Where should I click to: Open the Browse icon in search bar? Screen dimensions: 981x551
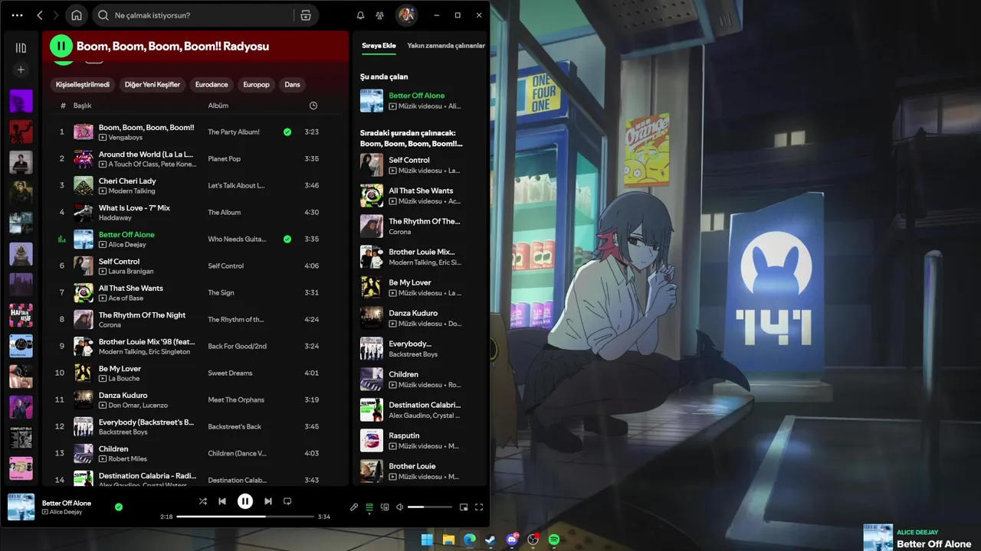(306, 15)
